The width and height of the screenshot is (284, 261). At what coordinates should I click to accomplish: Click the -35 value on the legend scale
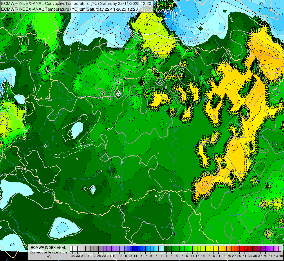pyautogui.click(x=72, y=256)
